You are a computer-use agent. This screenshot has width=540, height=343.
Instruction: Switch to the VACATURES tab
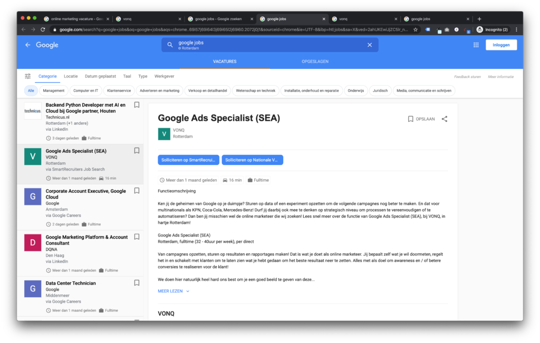(x=225, y=62)
